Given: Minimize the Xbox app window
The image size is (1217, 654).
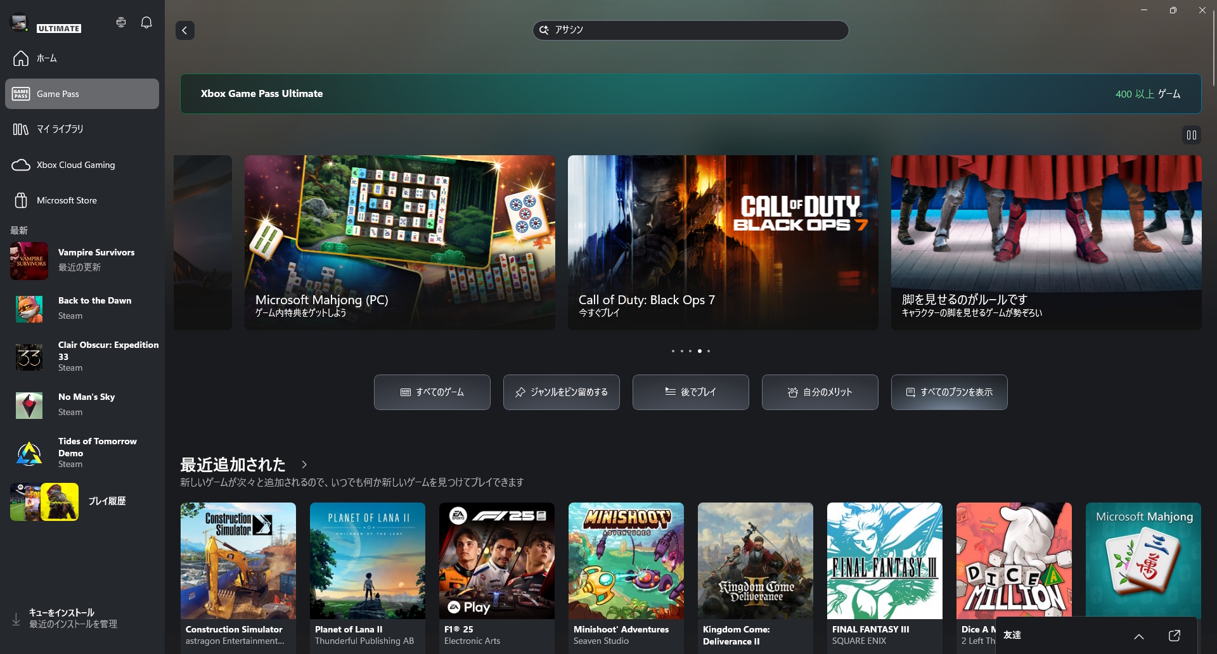Looking at the screenshot, I should pyautogui.click(x=1144, y=10).
